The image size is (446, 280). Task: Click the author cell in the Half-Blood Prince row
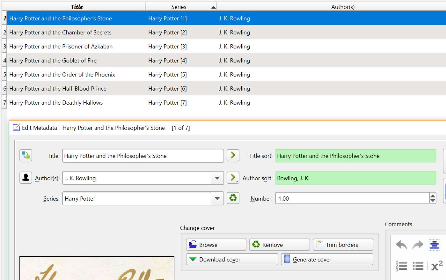tap(331, 89)
